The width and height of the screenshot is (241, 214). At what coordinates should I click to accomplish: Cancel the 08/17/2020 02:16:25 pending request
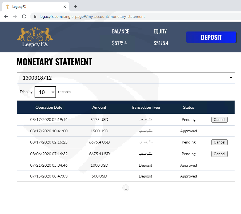coord(219,142)
